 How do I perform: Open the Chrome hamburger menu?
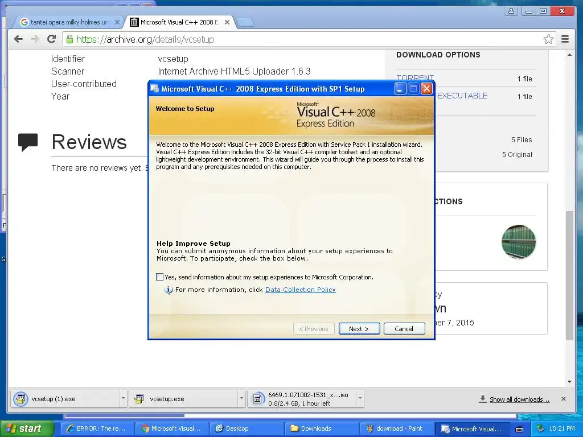click(x=565, y=39)
